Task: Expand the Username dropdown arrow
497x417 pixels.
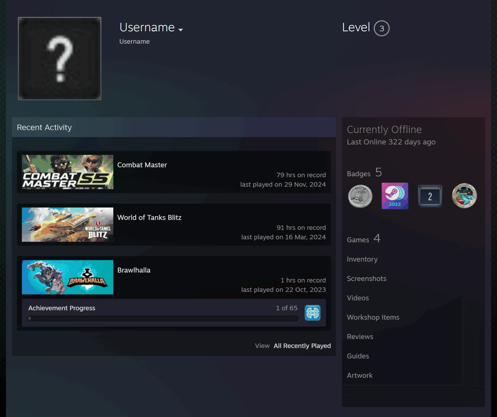Action: (181, 30)
